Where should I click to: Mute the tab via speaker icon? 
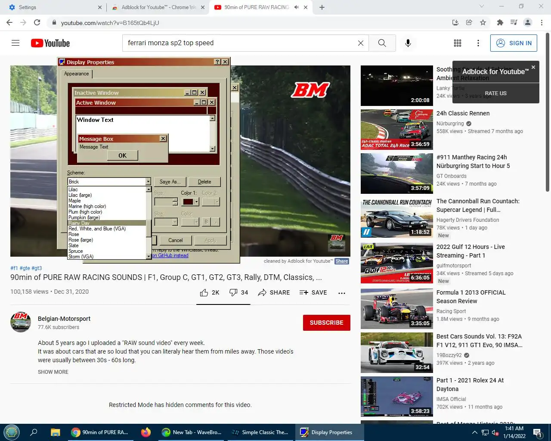[296, 7]
